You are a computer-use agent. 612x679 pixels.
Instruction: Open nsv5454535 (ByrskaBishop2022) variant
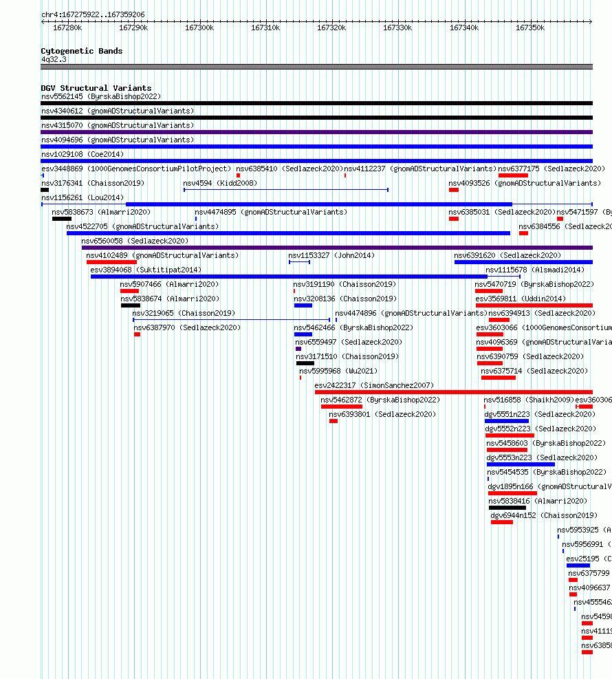pyautogui.click(x=547, y=472)
